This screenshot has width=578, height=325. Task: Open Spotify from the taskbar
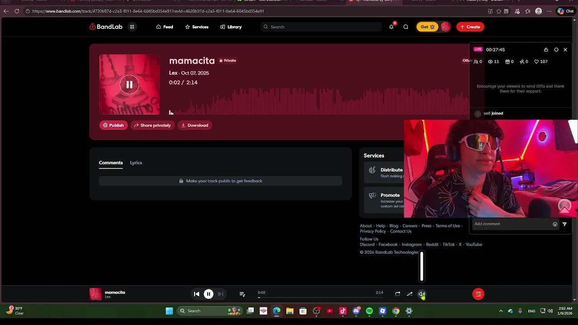(369, 311)
